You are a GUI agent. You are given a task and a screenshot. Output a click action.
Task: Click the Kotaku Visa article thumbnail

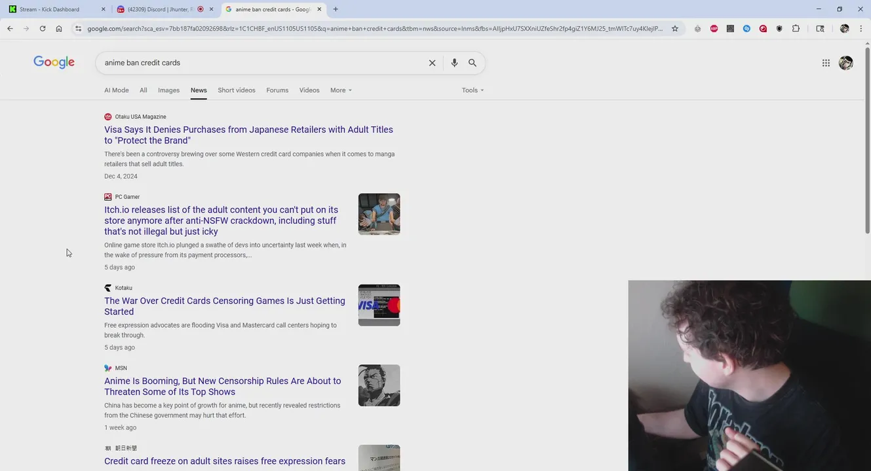pos(379,305)
